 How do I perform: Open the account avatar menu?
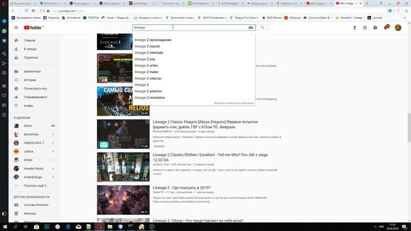[398, 28]
